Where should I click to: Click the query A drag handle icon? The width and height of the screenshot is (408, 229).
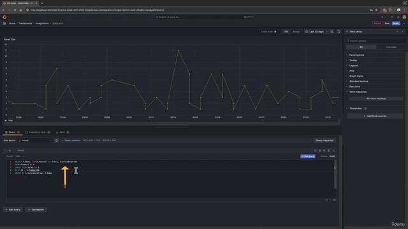(334, 151)
